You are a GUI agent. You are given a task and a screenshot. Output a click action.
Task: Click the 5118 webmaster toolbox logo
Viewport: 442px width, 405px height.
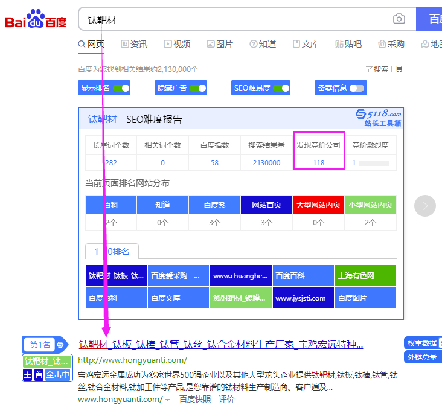[379, 118]
